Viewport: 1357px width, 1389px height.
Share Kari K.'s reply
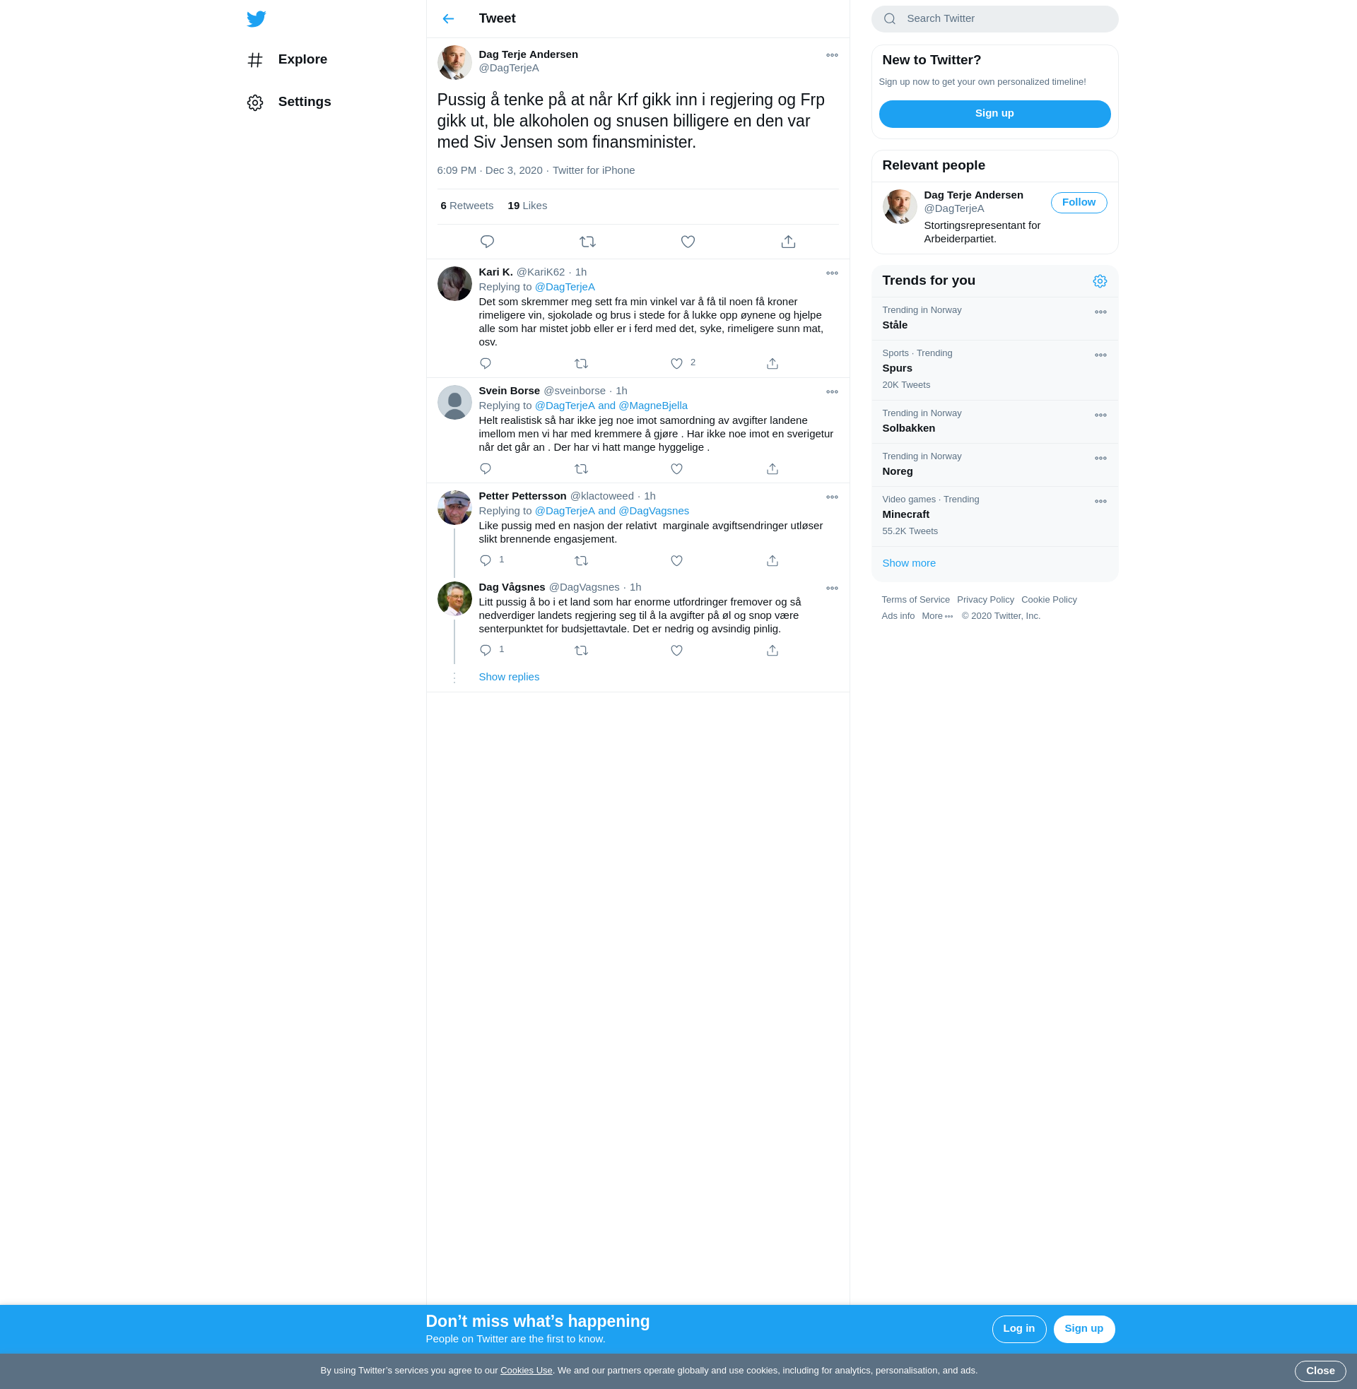pyautogui.click(x=773, y=363)
